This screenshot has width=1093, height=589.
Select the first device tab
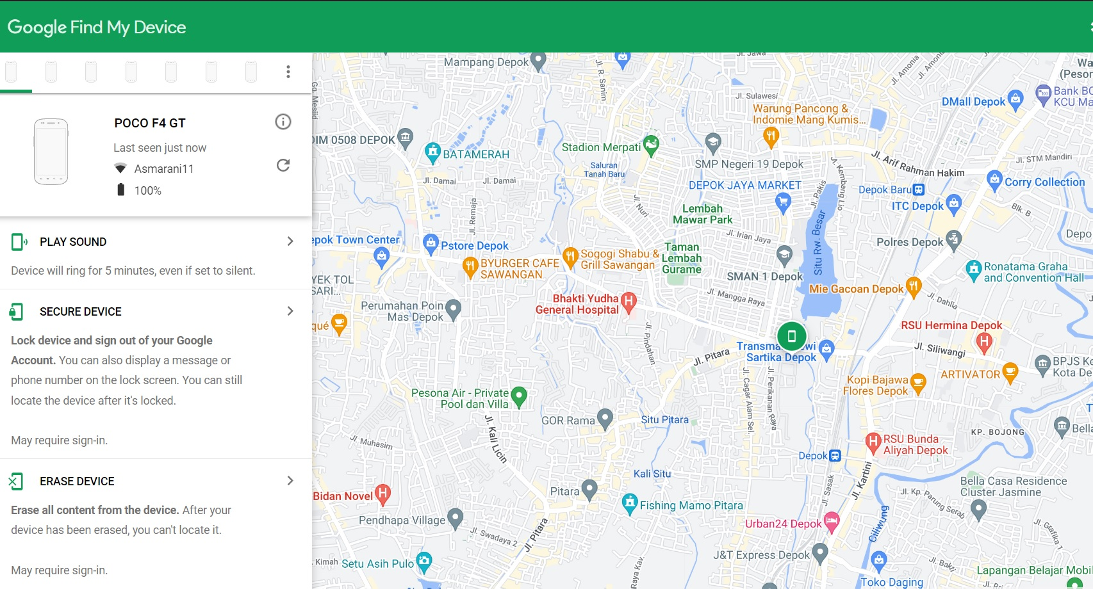point(11,72)
